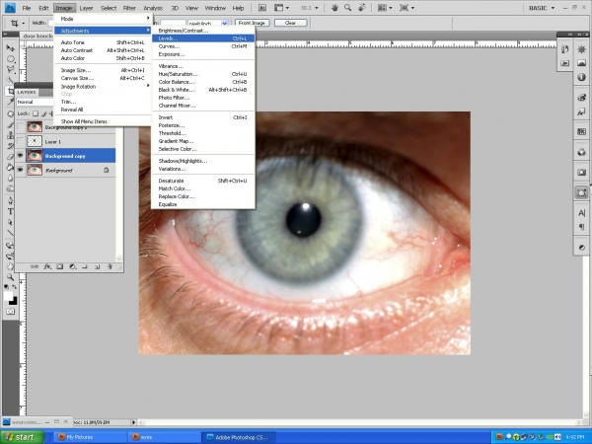592x444 pixels.
Task: Open the History panel icon
Action: click(x=565, y=49)
